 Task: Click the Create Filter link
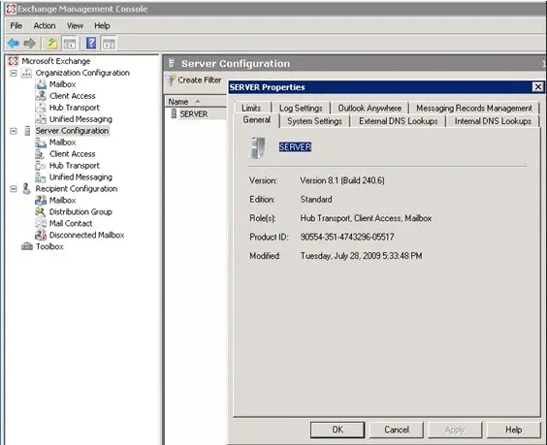click(x=200, y=80)
